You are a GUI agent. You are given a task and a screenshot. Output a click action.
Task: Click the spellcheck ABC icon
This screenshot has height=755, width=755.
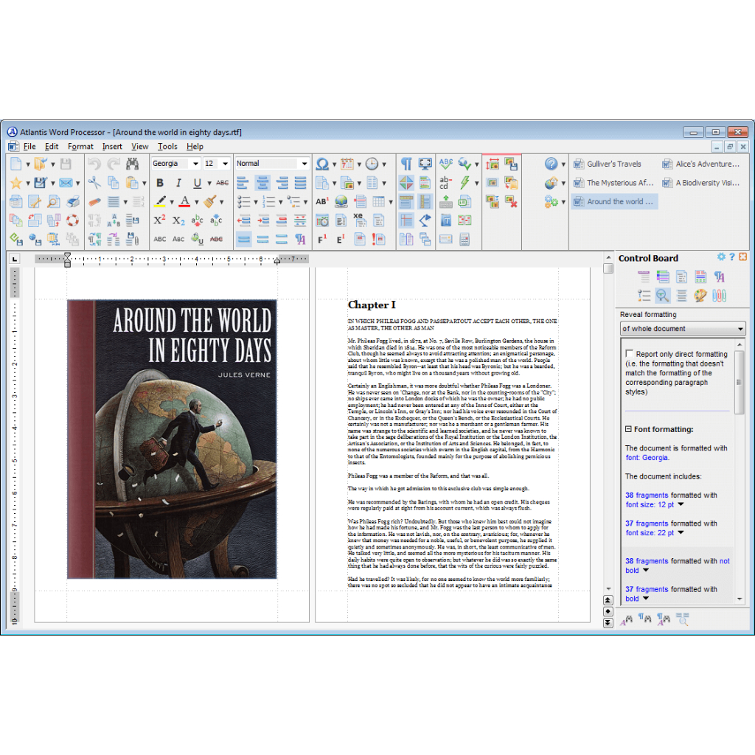click(445, 164)
